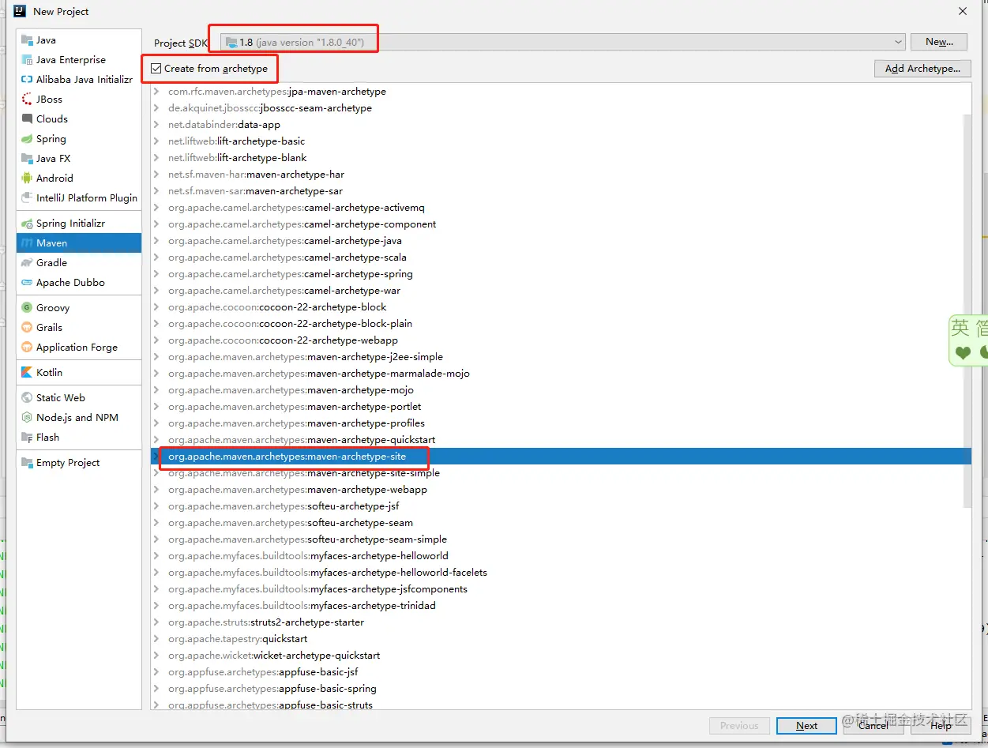Select Spring project type label
988x748 pixels.
(x=51, y=139)
